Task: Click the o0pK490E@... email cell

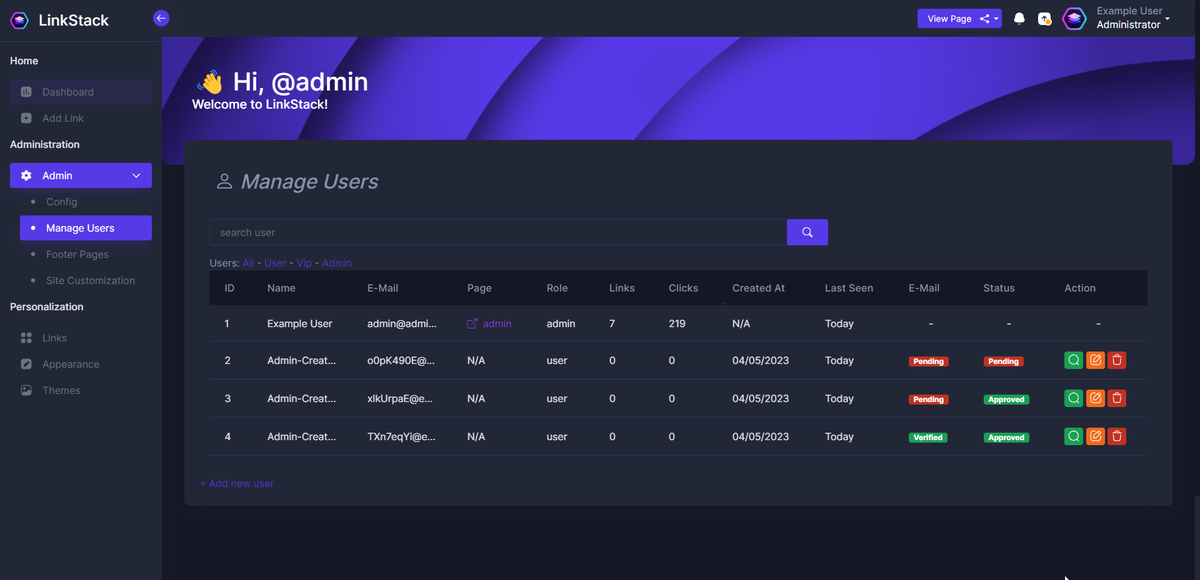Action: pos(401,360)
